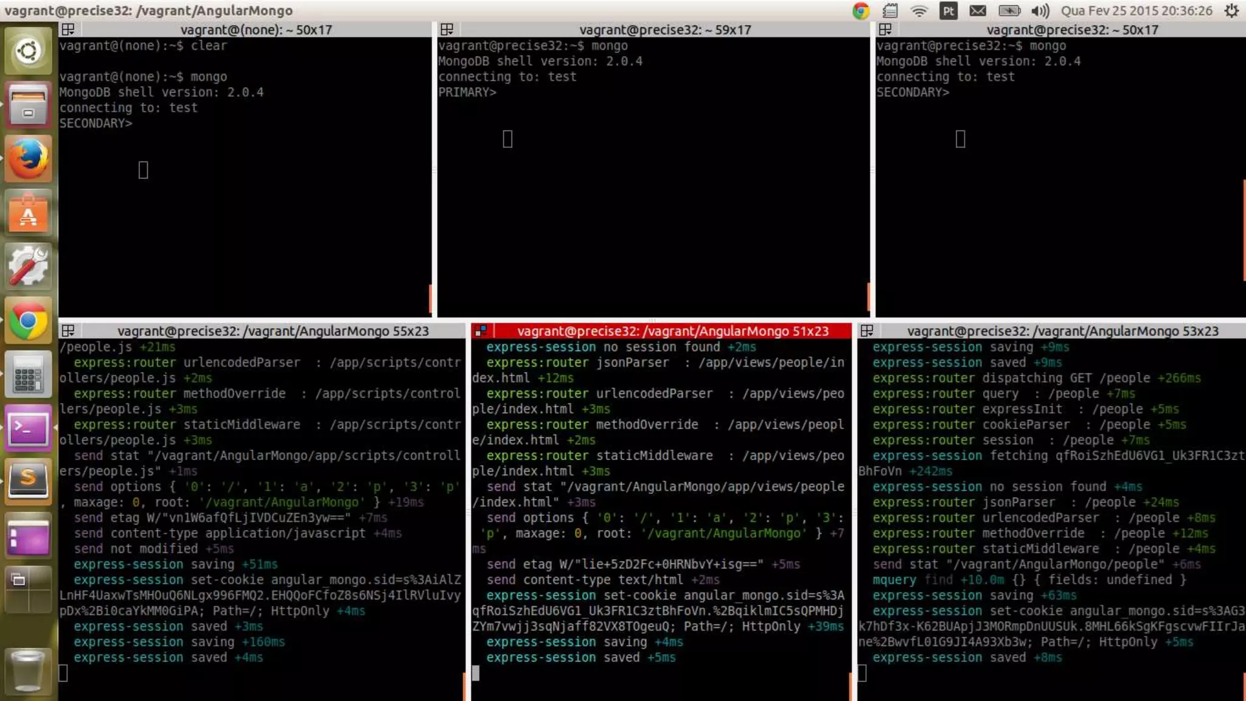Open System Settings wrench-and-gear icon
The height and width of the screenshot is (701, 1246).
[28, 267]
